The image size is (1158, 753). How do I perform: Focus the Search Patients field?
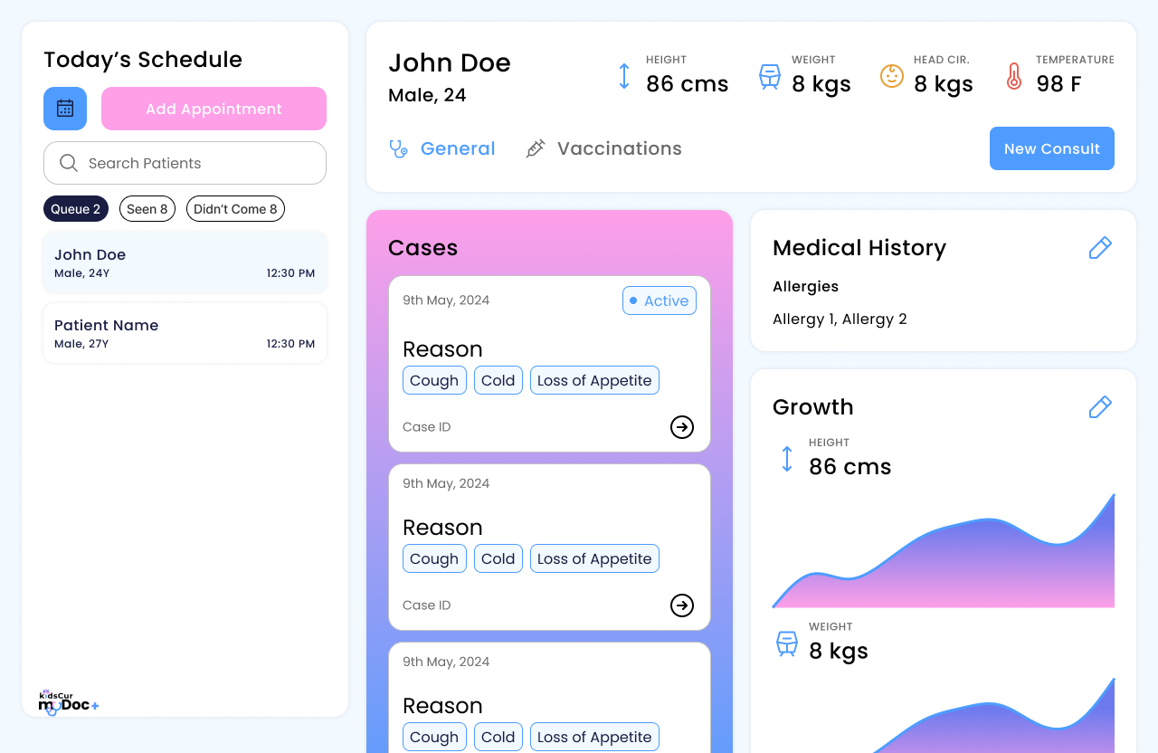pos(199,163)
